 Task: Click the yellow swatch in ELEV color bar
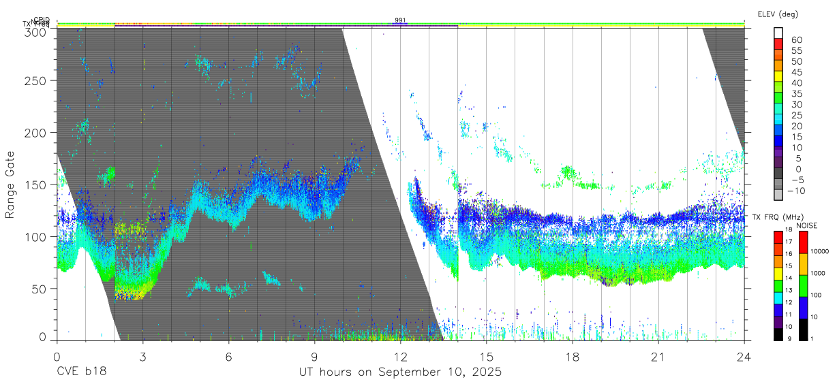click(x=778, y=76)
